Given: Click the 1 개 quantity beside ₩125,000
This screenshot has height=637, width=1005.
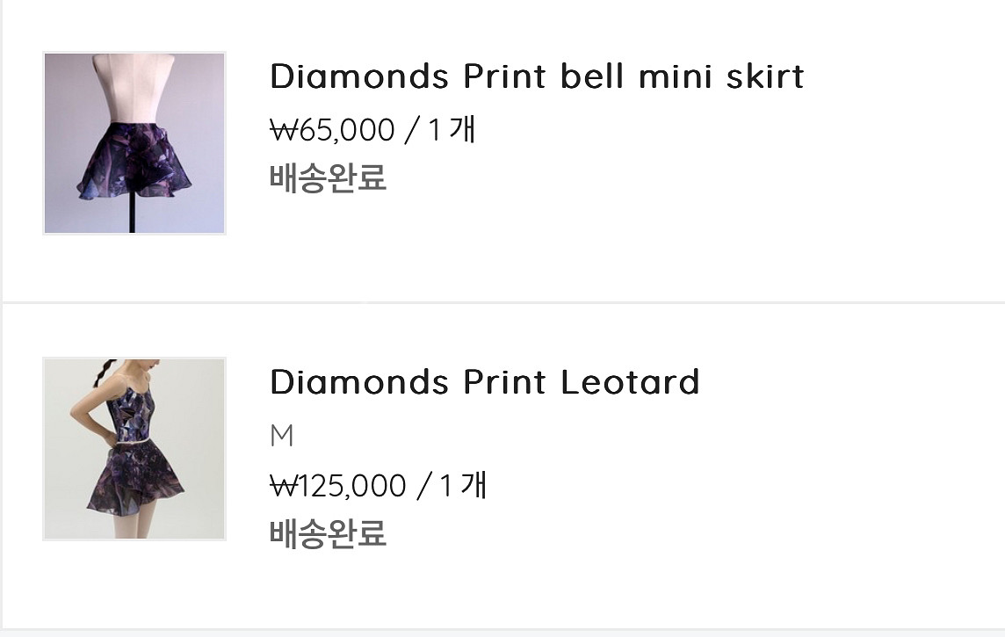Looking at the screenshot, I should pyautogui.click(x=463, y=486).
